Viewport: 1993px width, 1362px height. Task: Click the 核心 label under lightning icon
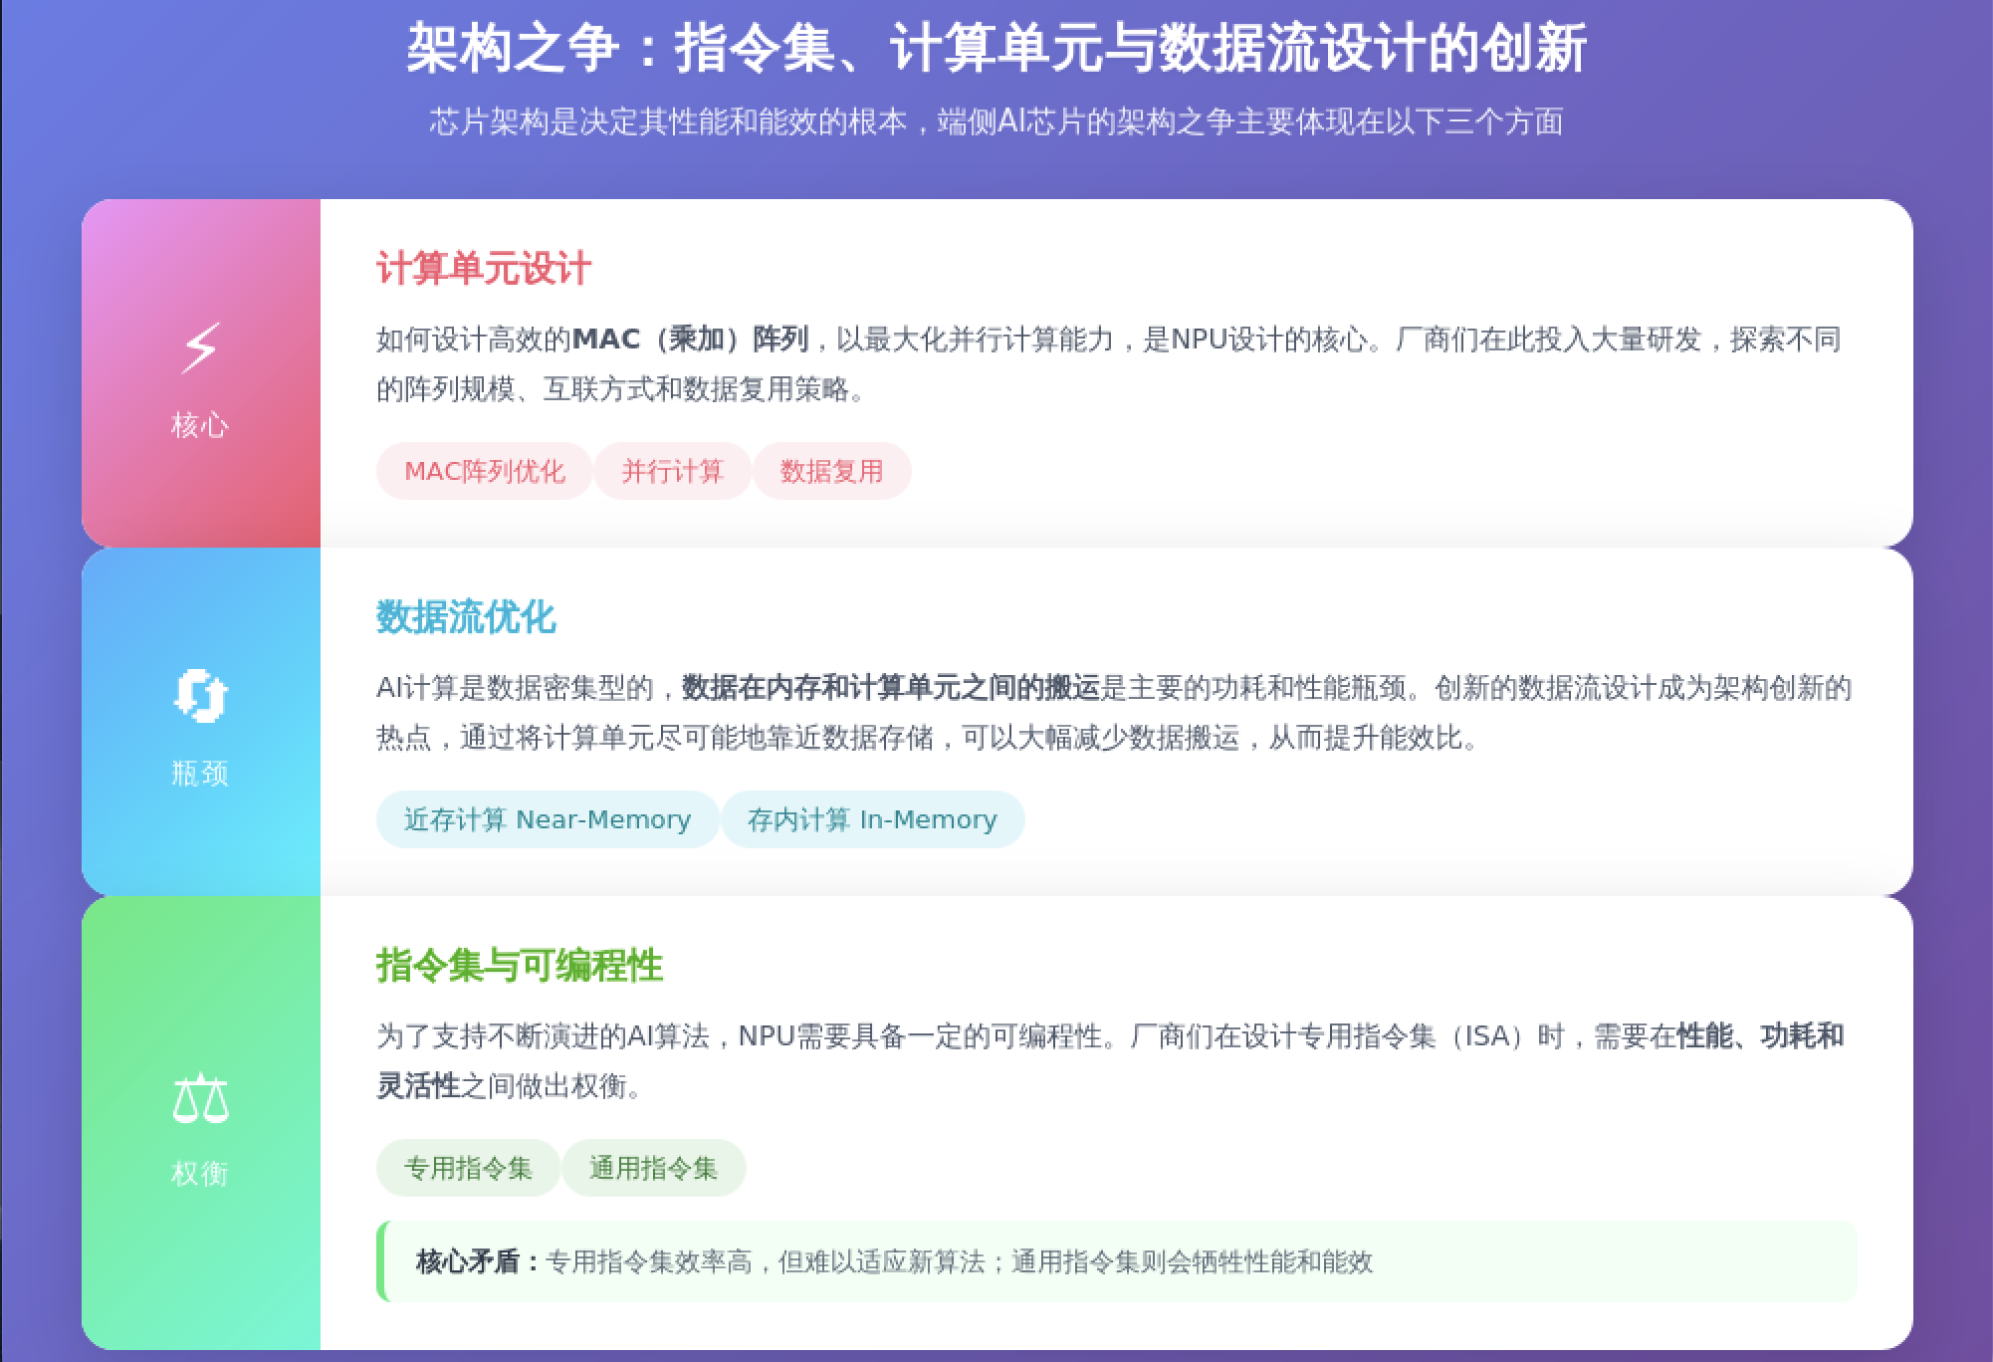(200, 425)
